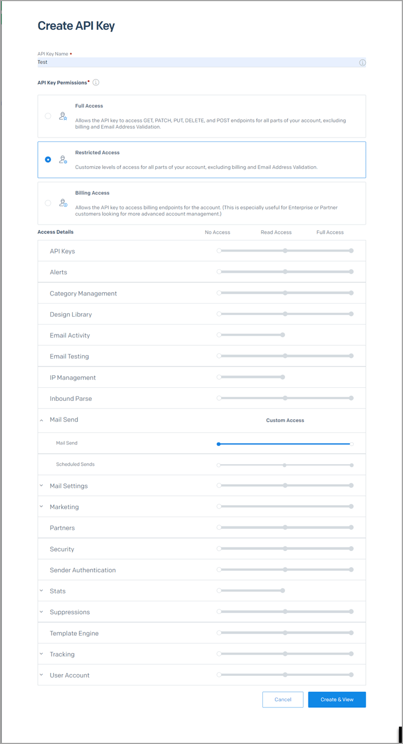403x744 pixels.
Task: Set Marketing slider to Full Access
Action: pos(351,506)
